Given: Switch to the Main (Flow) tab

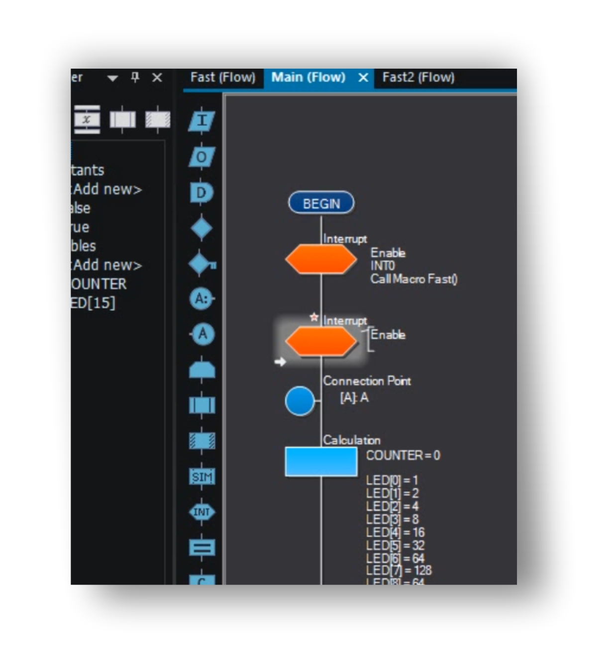Looking at the screenshot, I should (x=308, y=77).
